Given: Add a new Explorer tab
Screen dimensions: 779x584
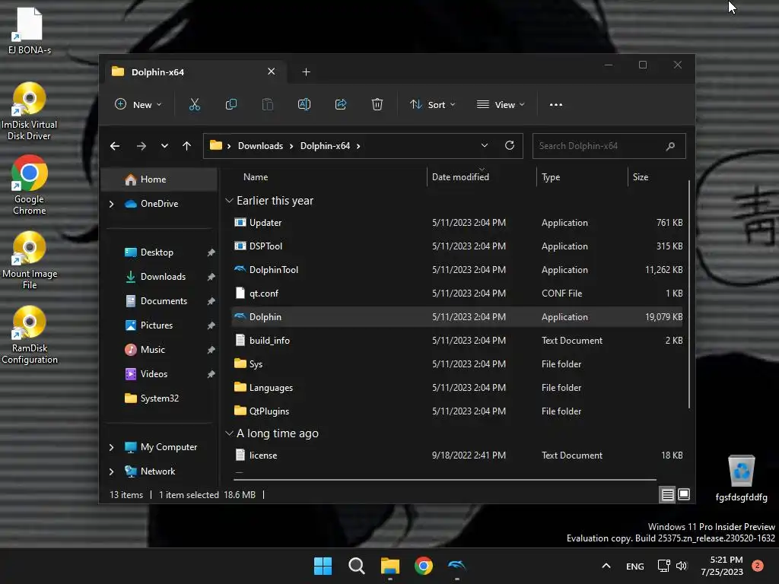Looking at the screenshot, I should click(x=306, y=72).
